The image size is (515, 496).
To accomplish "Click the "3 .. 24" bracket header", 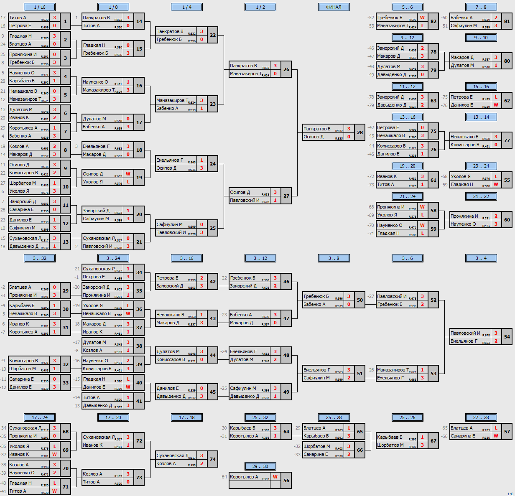I will tap(113, 258).
